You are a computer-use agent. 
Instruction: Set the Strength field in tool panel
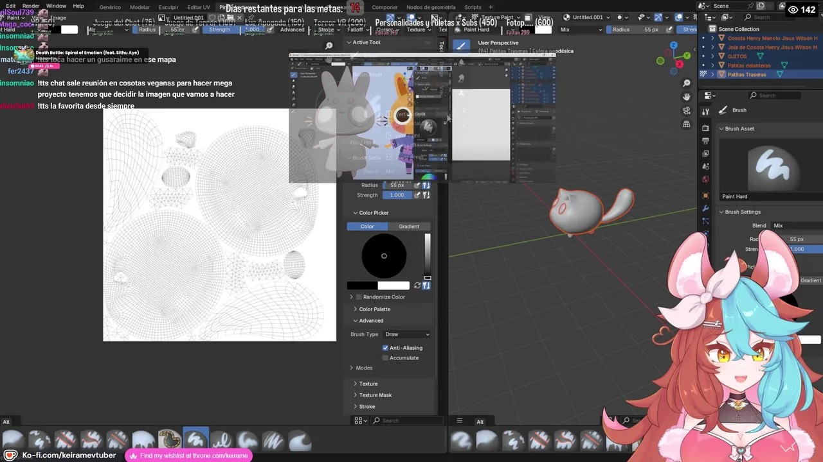(397, 195)
